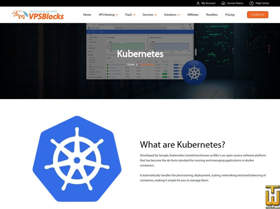Click the Kubernetes banner title
The image size is (280, 209).
click(140, 54)
